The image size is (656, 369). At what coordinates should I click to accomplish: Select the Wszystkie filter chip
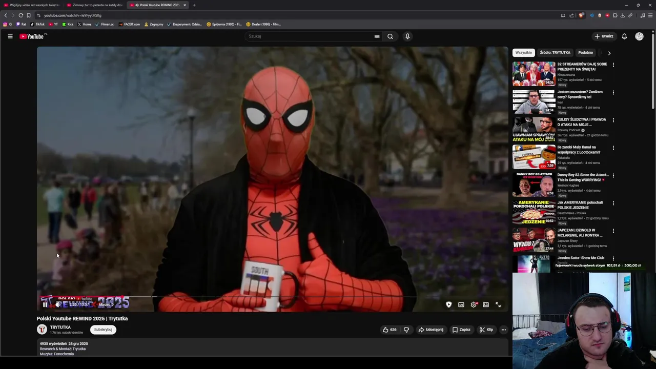click(524, 52)
